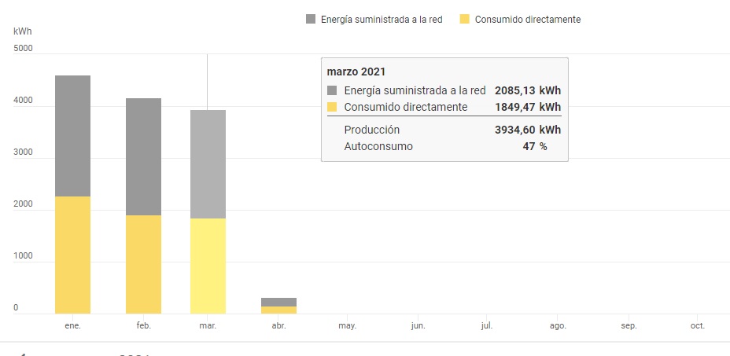Click the Autoconsumo 47 % row in the tooltip
Image resolution: width=730 pixels, height=356 pixels.
pyautogui.click(x=444, y=146)
